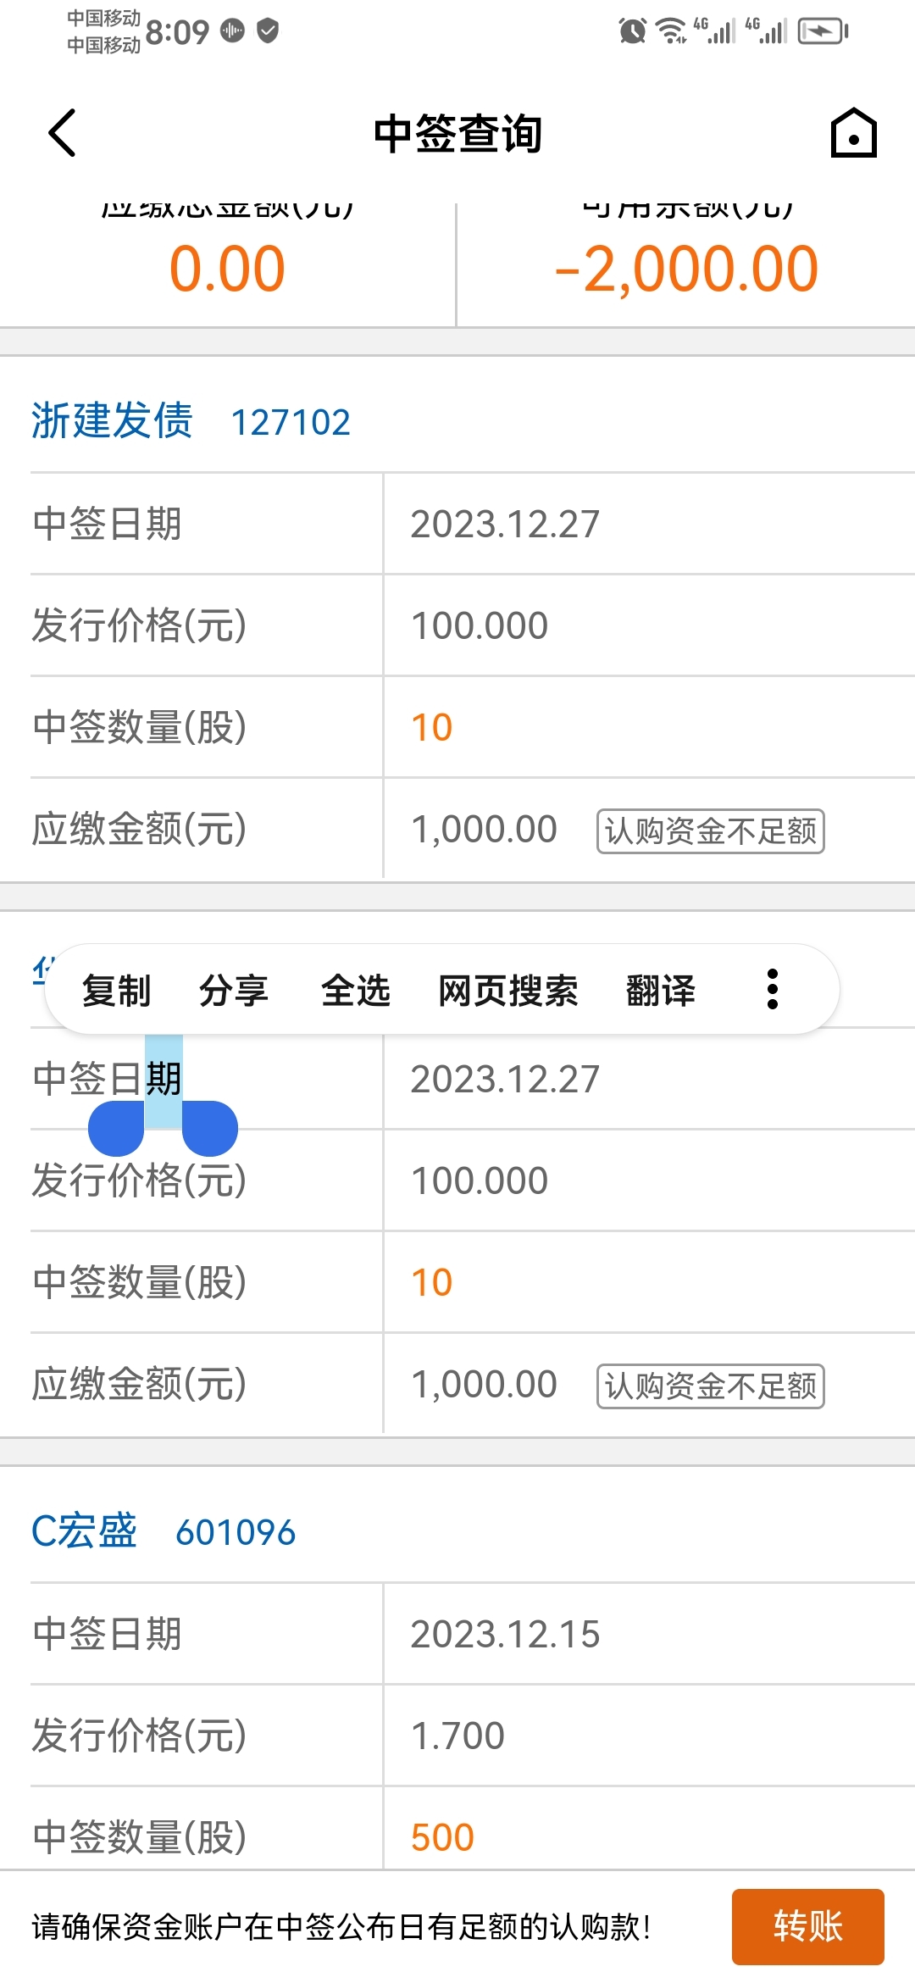Screen dimensions: 915x1983
Task: Tap the shield security status icon
Action: point(268,31)
